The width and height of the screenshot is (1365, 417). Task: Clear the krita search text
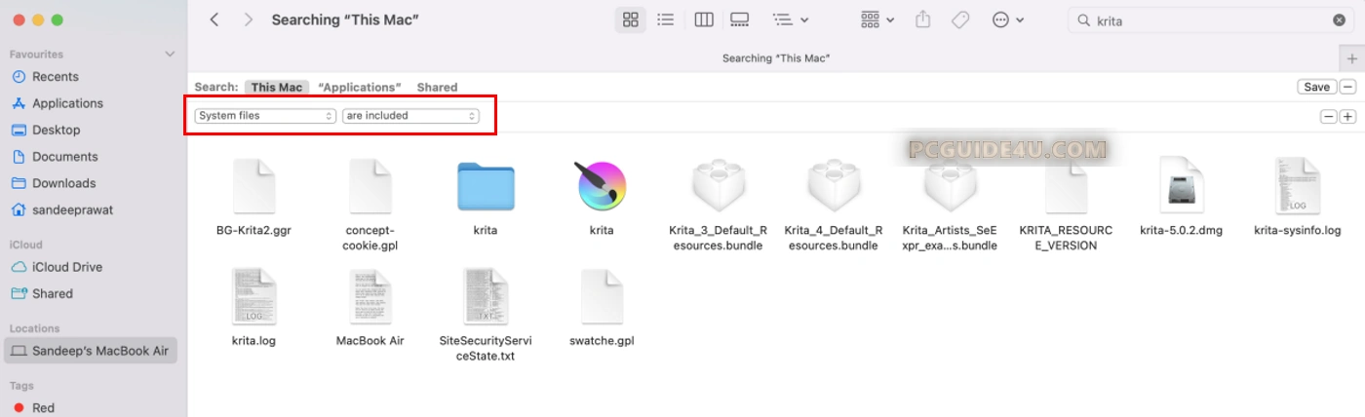pyautogui.click(x=1340, y=20)
